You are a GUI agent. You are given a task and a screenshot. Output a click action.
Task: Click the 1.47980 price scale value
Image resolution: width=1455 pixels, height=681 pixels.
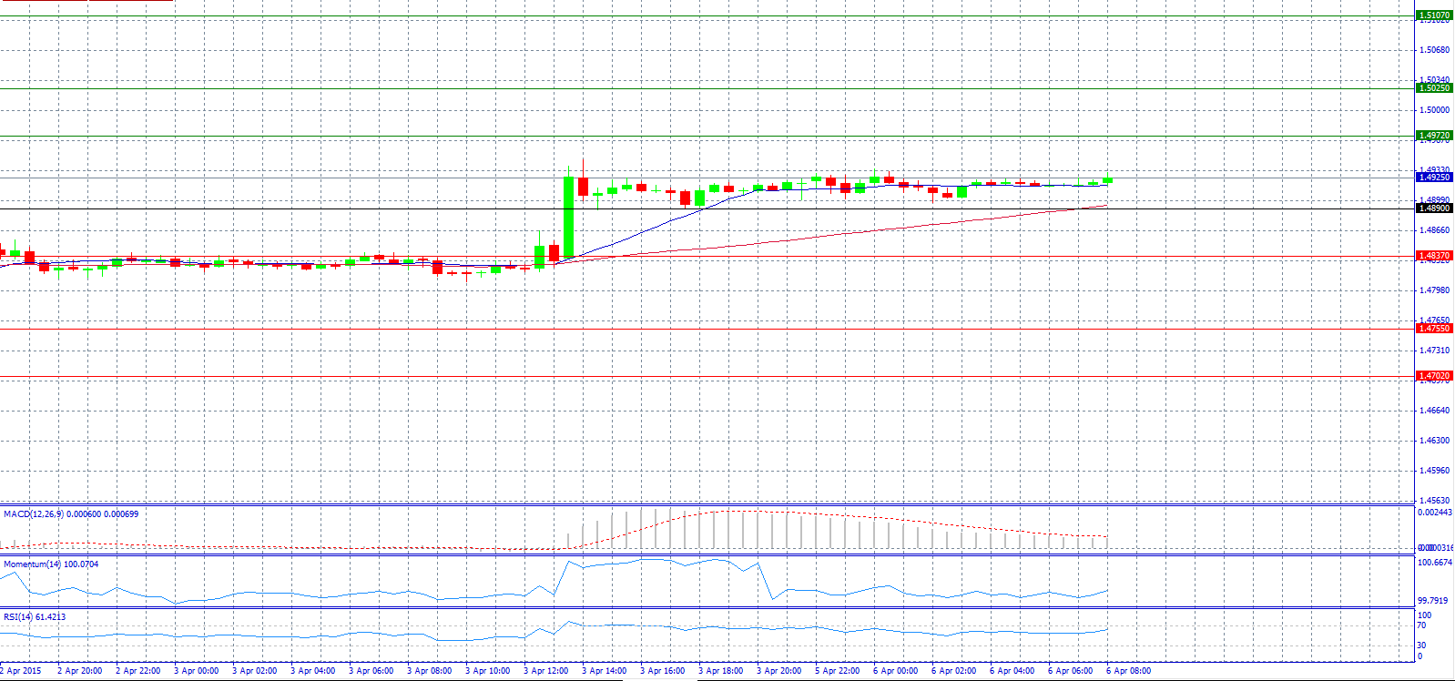click(1435, 290)
